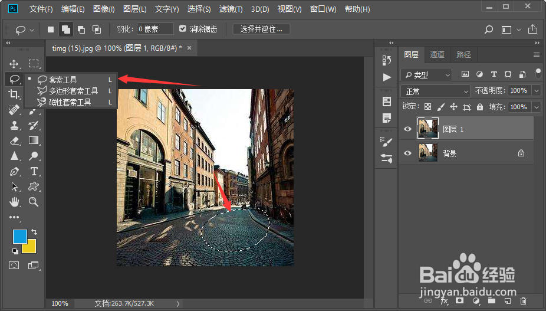The height and width of the screenshot is (311, 546).
Task: Choose Intersect with Selection mode
Action: [97, 30]
